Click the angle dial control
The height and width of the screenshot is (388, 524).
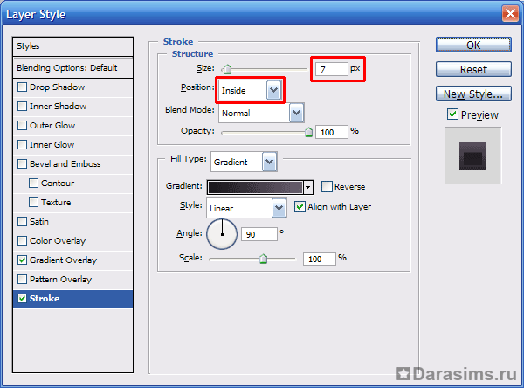pyautogui.click(x=222, y=232)
